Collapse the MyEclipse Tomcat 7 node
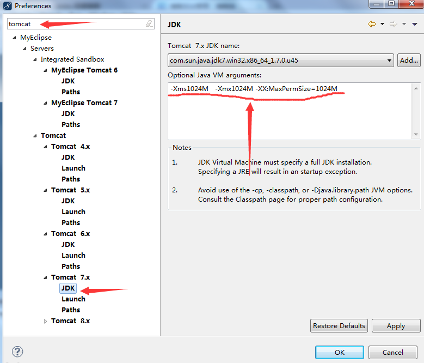Screen dimensions: 424x363 (45, 103)
